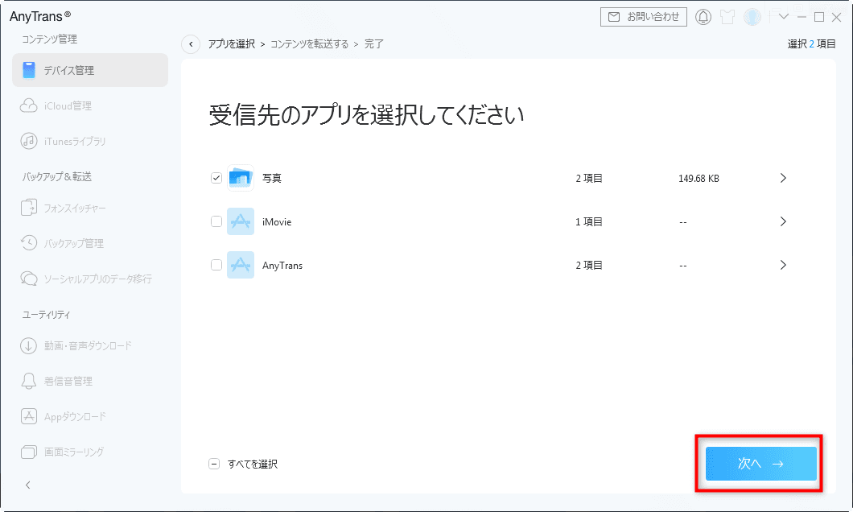Open the title bar dropdown chevron menu
The height and width of the screenshot is (512, 853).
[783, 17]
